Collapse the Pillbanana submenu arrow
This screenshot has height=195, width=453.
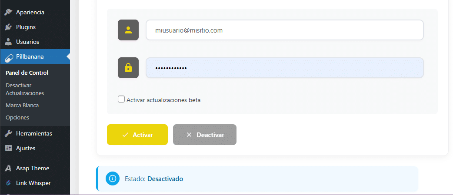coord(68,56)
